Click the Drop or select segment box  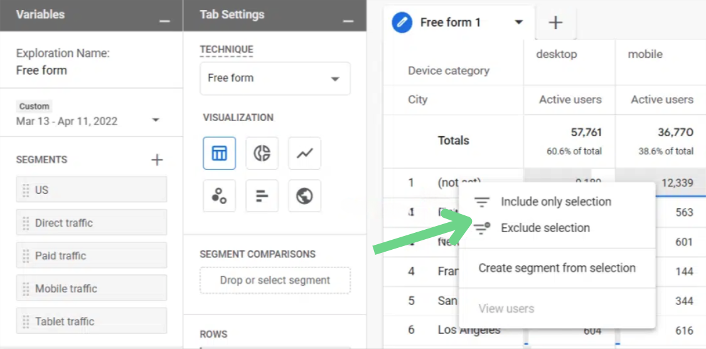click(275, 280)
